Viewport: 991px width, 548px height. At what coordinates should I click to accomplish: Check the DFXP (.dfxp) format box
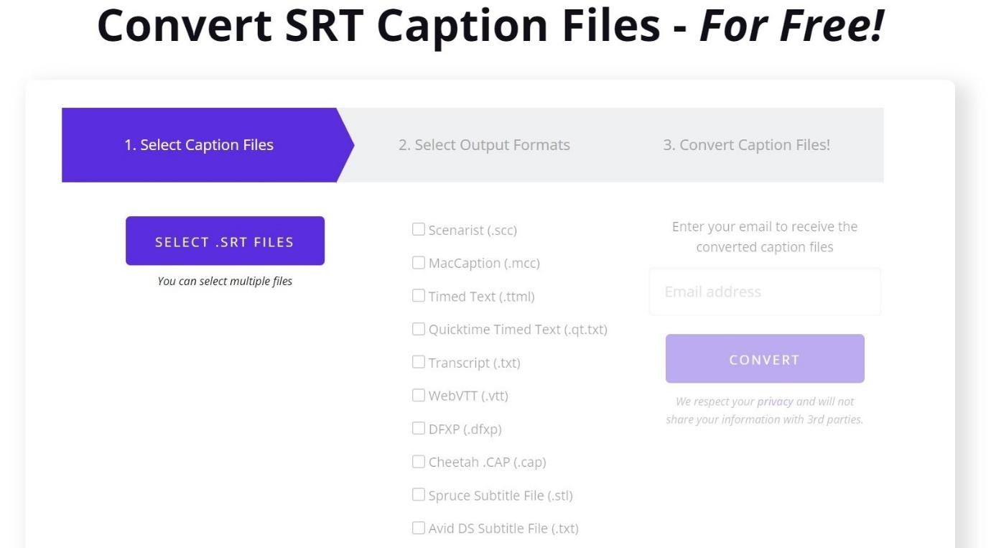coord(419,428)
